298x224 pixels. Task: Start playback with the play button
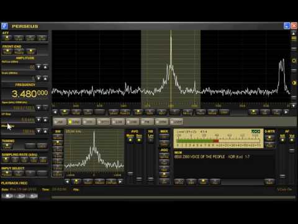(20, 196)
